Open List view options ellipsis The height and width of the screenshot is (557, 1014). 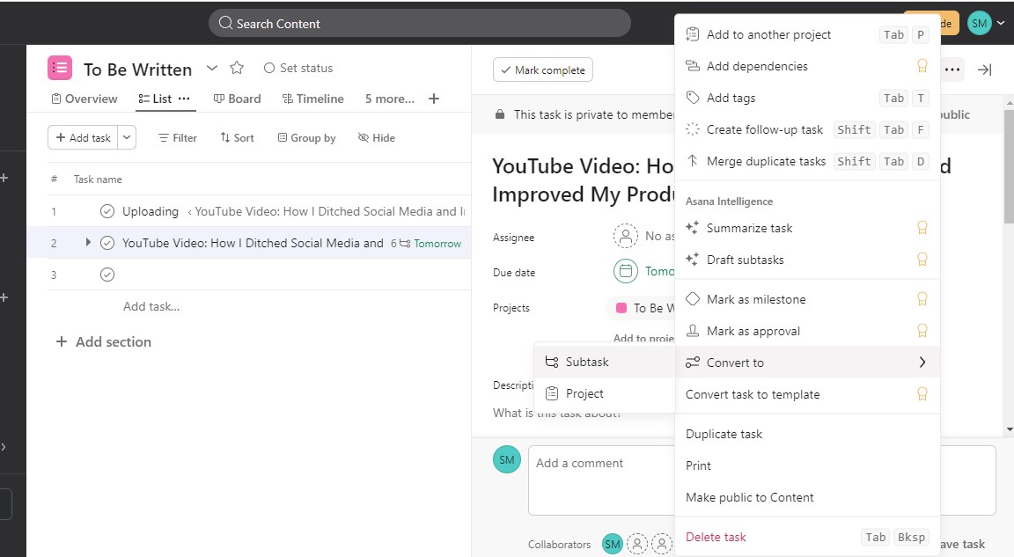pos(184,99)
